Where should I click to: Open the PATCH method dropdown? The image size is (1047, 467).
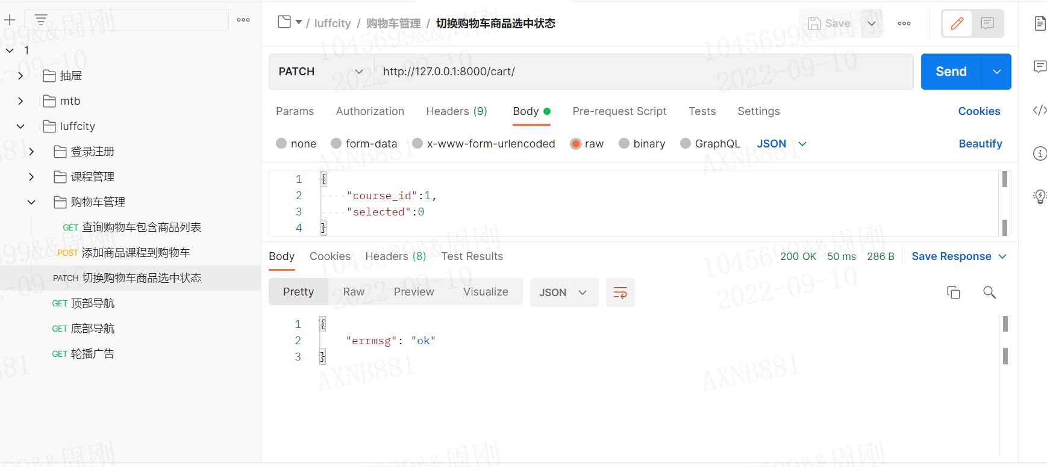coord(321,72)
